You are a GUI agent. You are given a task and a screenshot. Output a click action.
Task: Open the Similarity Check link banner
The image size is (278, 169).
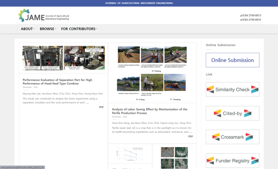(232, 90)
